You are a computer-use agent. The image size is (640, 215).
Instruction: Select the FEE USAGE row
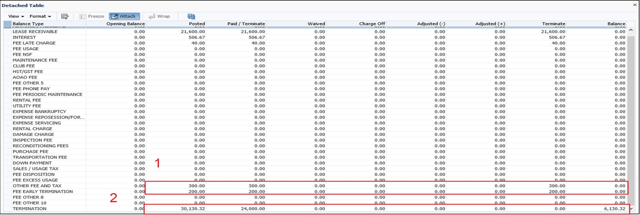(315, 49)
